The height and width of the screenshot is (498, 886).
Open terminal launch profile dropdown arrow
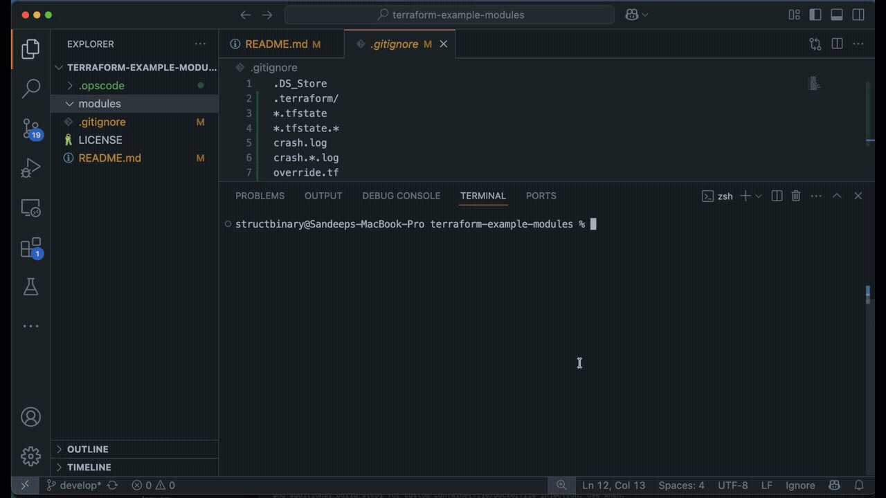coord(758,196)
